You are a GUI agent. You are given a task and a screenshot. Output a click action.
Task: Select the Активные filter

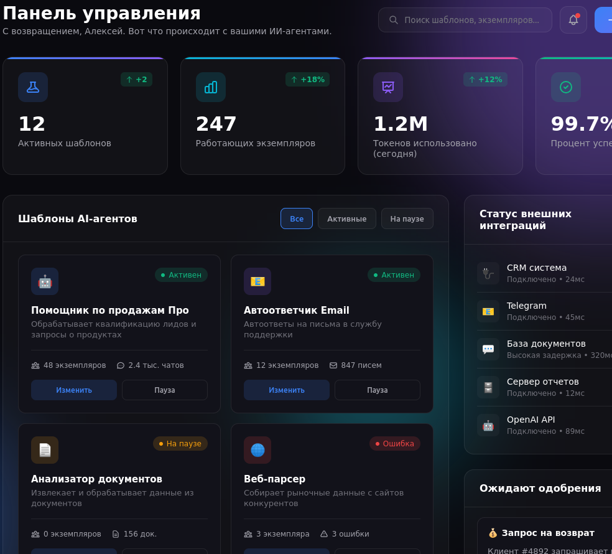(x=346, y=218)
